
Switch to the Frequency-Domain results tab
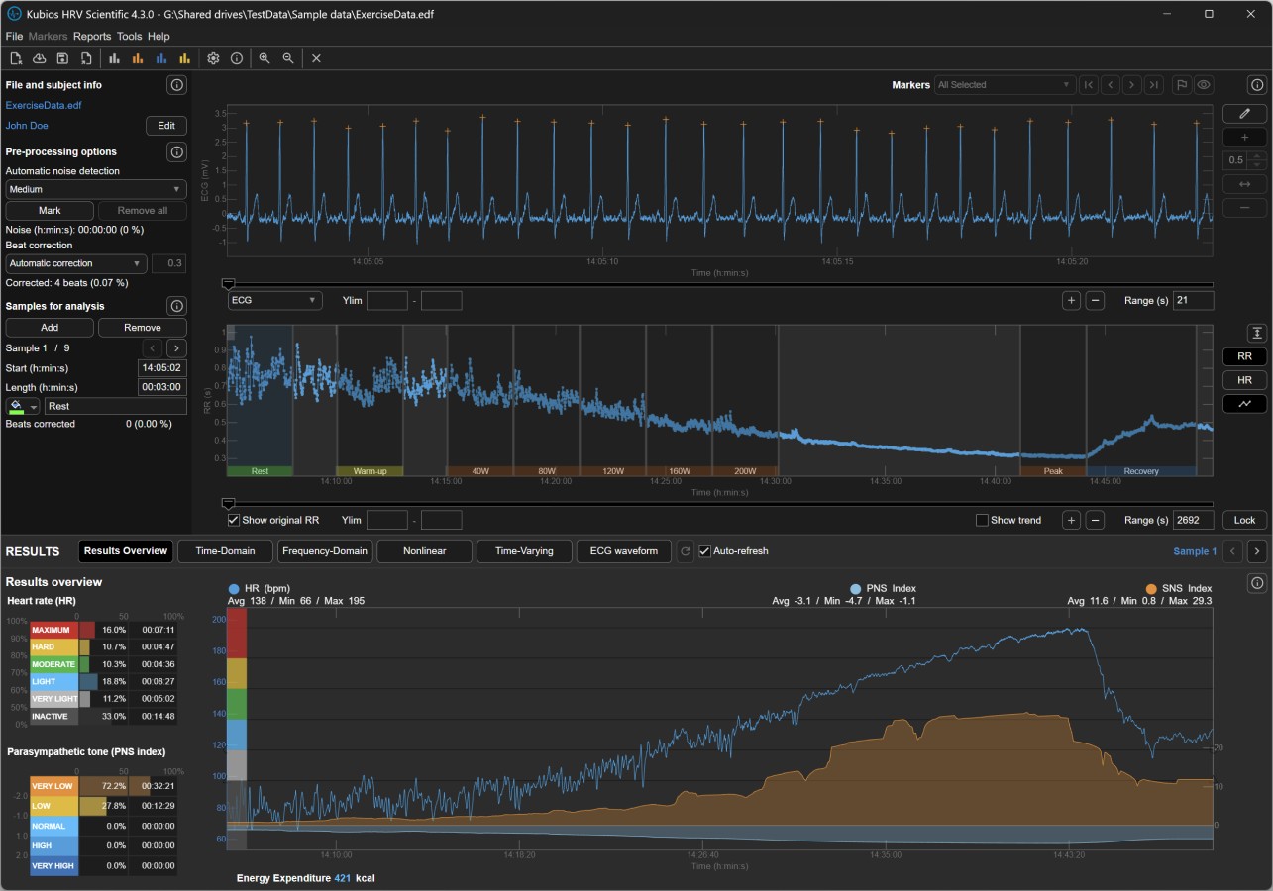[x=325, y=551]
